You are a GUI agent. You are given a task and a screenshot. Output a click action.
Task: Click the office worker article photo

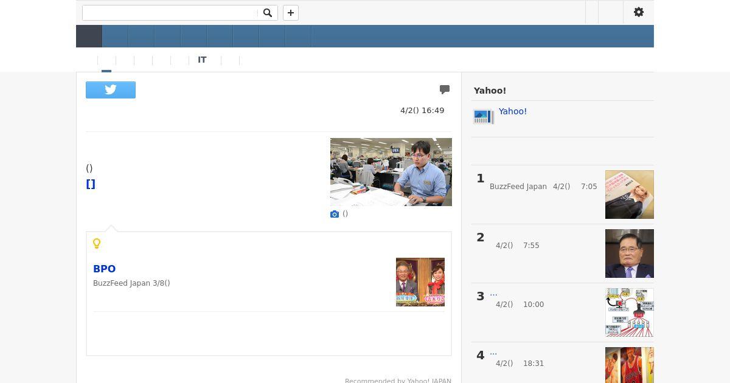pos(391,172)
